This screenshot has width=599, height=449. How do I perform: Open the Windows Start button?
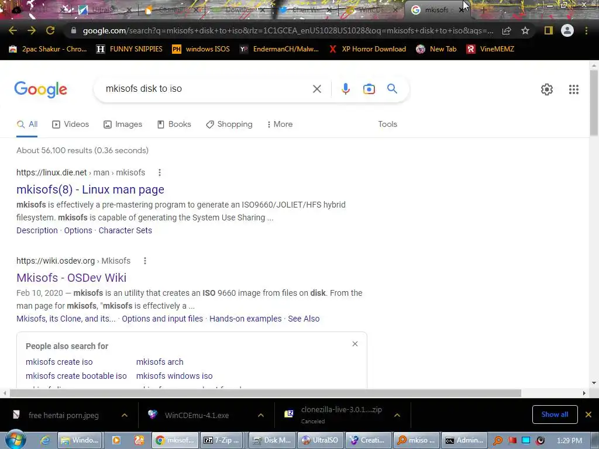click(x=16, y=440)
